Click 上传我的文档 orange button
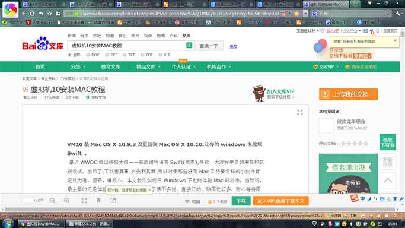Viewport: 405px width, 228px height. 348,94
